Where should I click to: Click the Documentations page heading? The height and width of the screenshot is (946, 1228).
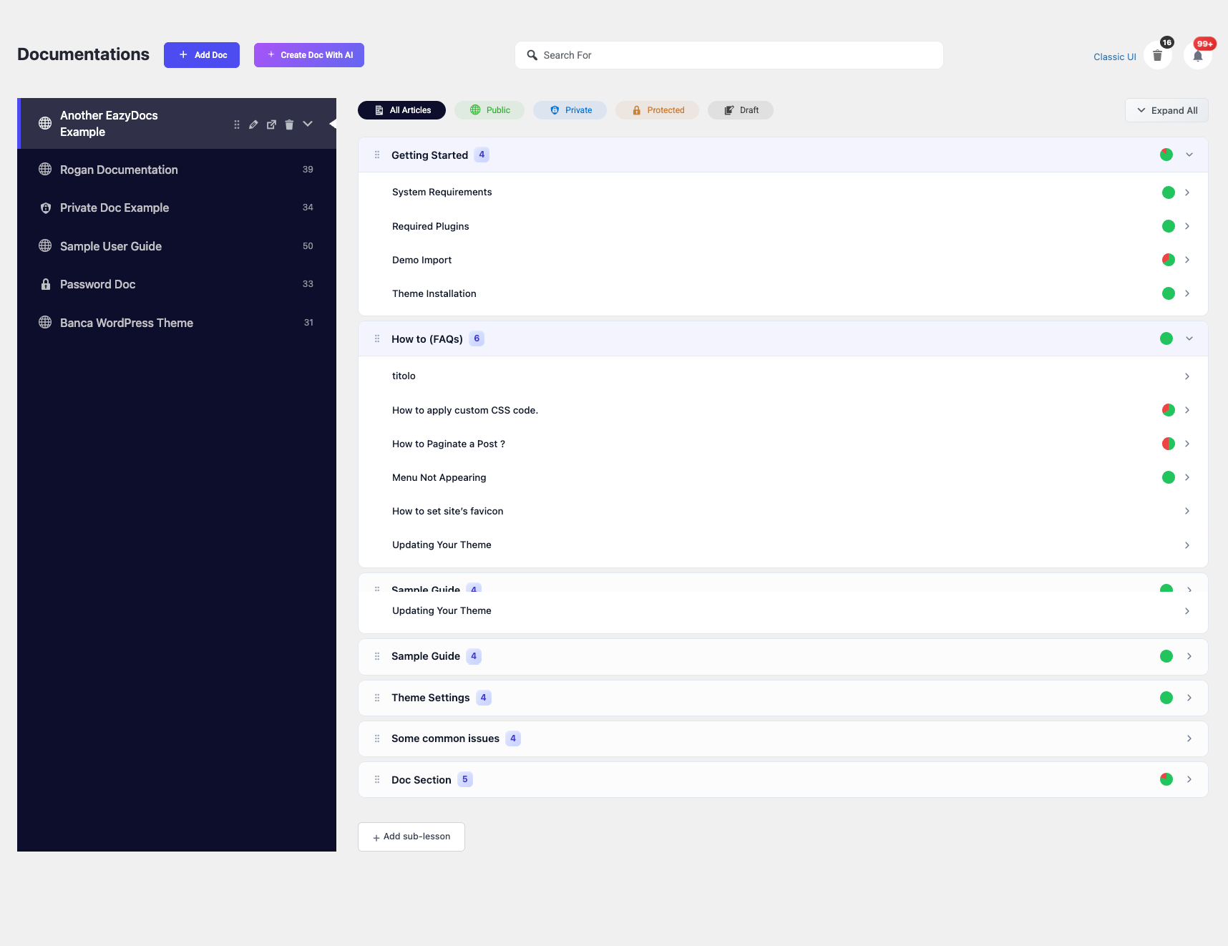click(x=84, y=54)
